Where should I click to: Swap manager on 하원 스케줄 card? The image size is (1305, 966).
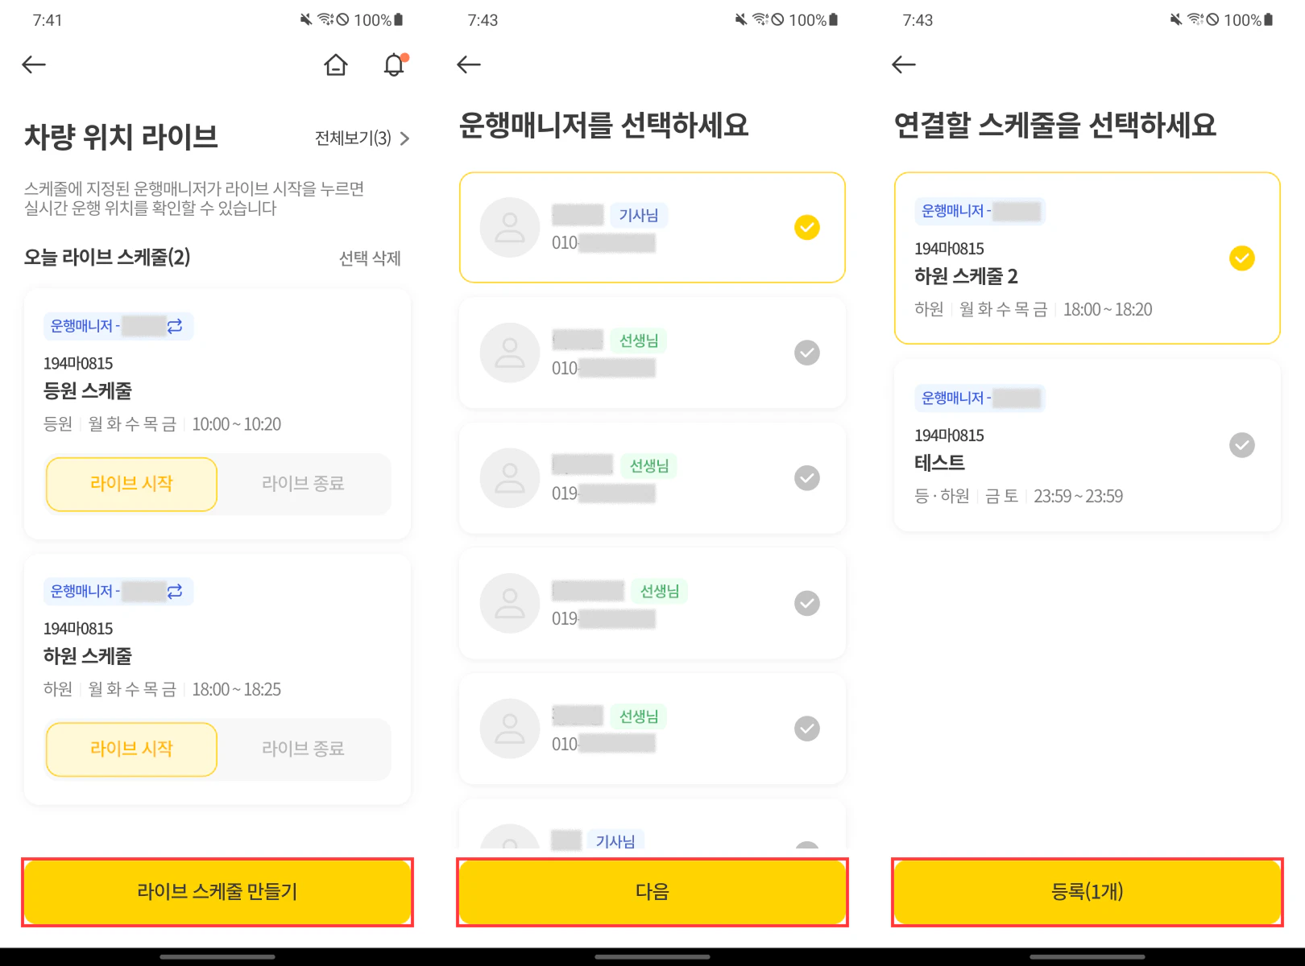pos(175,592)
